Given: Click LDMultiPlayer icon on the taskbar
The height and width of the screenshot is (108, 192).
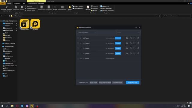Looking at the screenshot, I should pyautogui.click(x=32, y=106).
